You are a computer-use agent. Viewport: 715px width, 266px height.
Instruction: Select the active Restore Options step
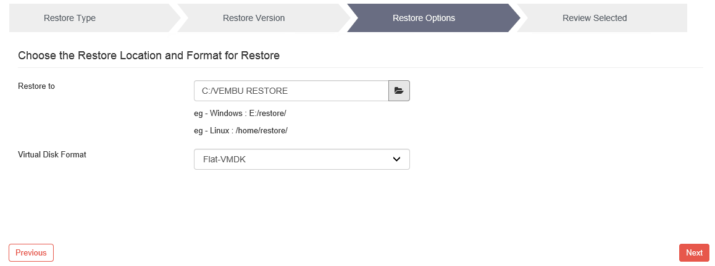click(424, 19)
